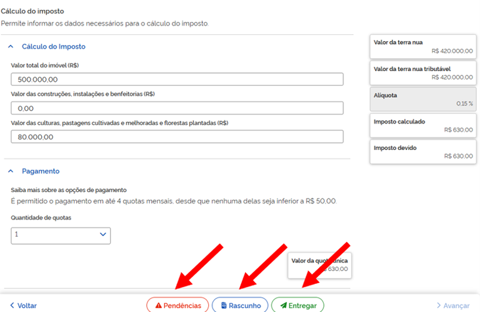Submit the declaration with Entregar button
This screenshot has height=312, width=480.
pyautogui.click(x=297, y=305)
